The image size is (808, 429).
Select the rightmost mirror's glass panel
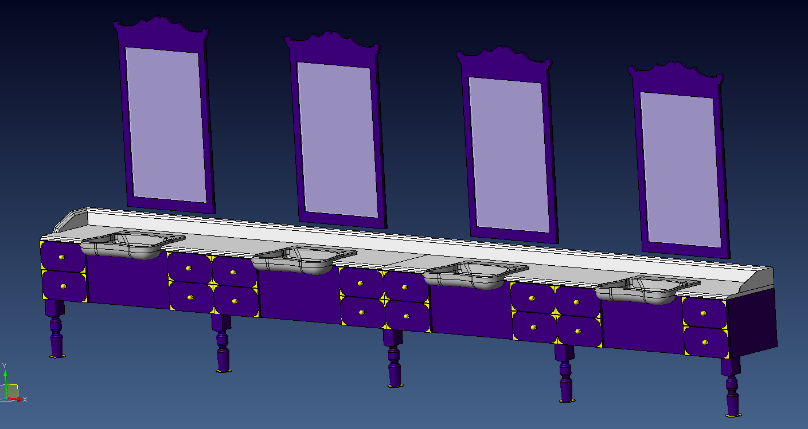(681, 170)
